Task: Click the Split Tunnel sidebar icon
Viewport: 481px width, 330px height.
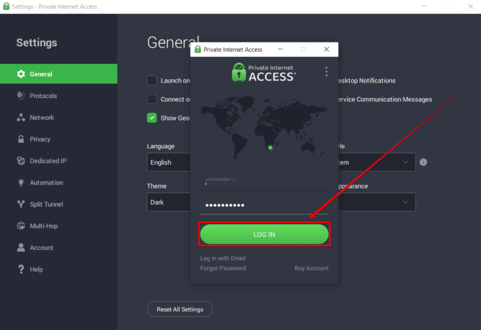Action: pyautogui.click(x=21, y=204)
